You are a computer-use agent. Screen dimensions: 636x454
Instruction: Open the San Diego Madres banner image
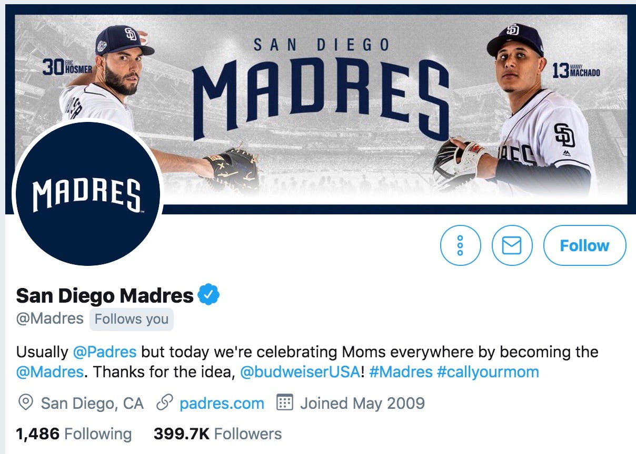(x=320, y=109)
